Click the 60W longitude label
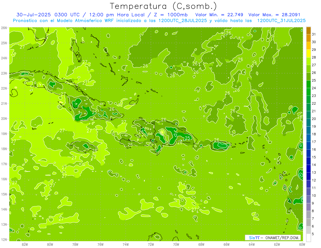 pos(302,244)
